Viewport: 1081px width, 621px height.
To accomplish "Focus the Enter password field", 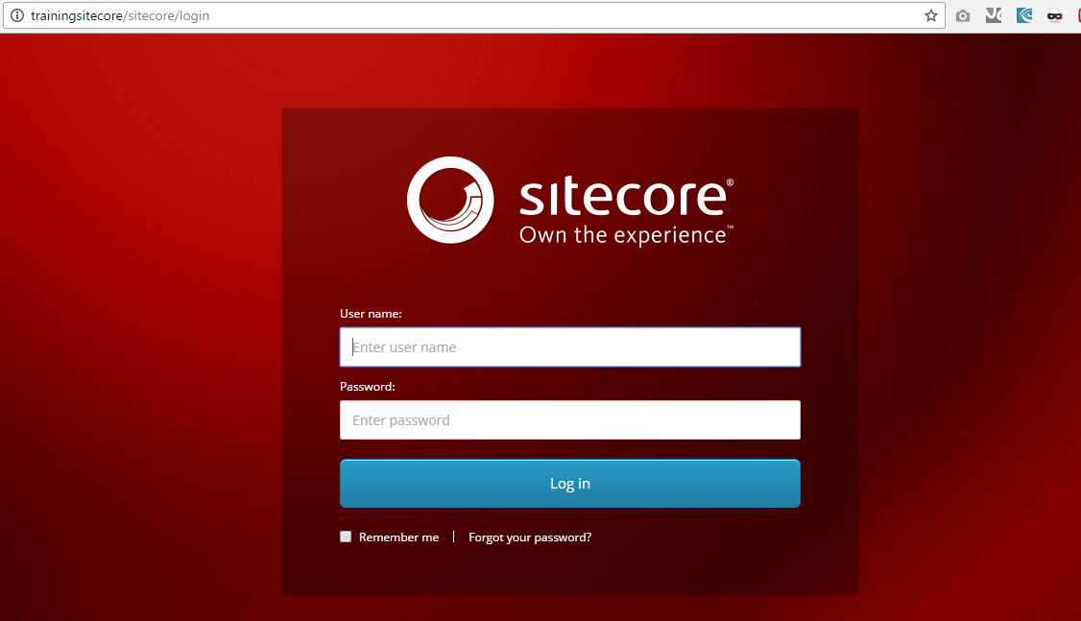I will pyautogui.click(x=570, y=419).
